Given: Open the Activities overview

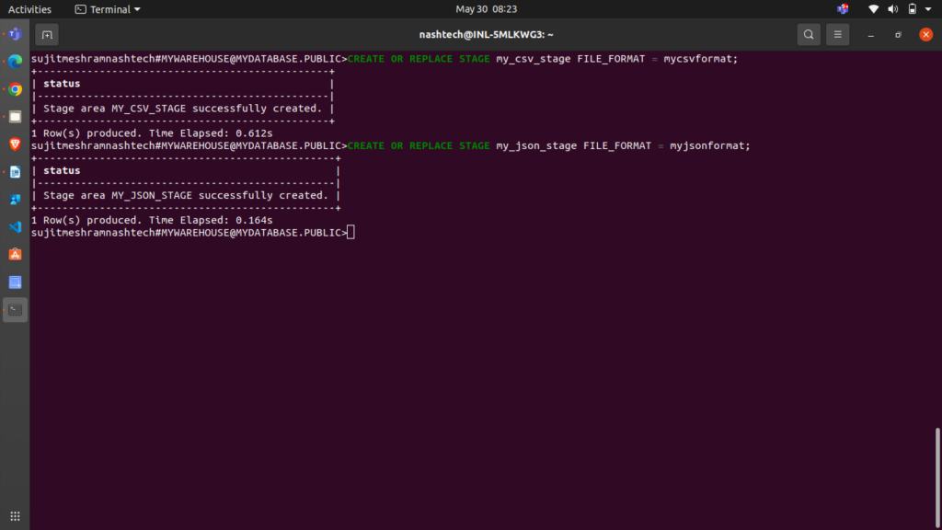Looking at the screenshot, I should (x=29, y=9).
